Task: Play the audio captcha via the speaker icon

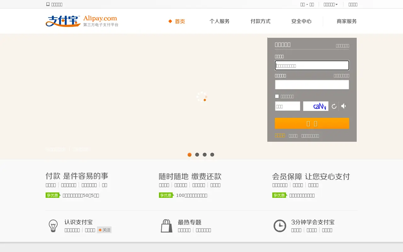Action: 343,106
